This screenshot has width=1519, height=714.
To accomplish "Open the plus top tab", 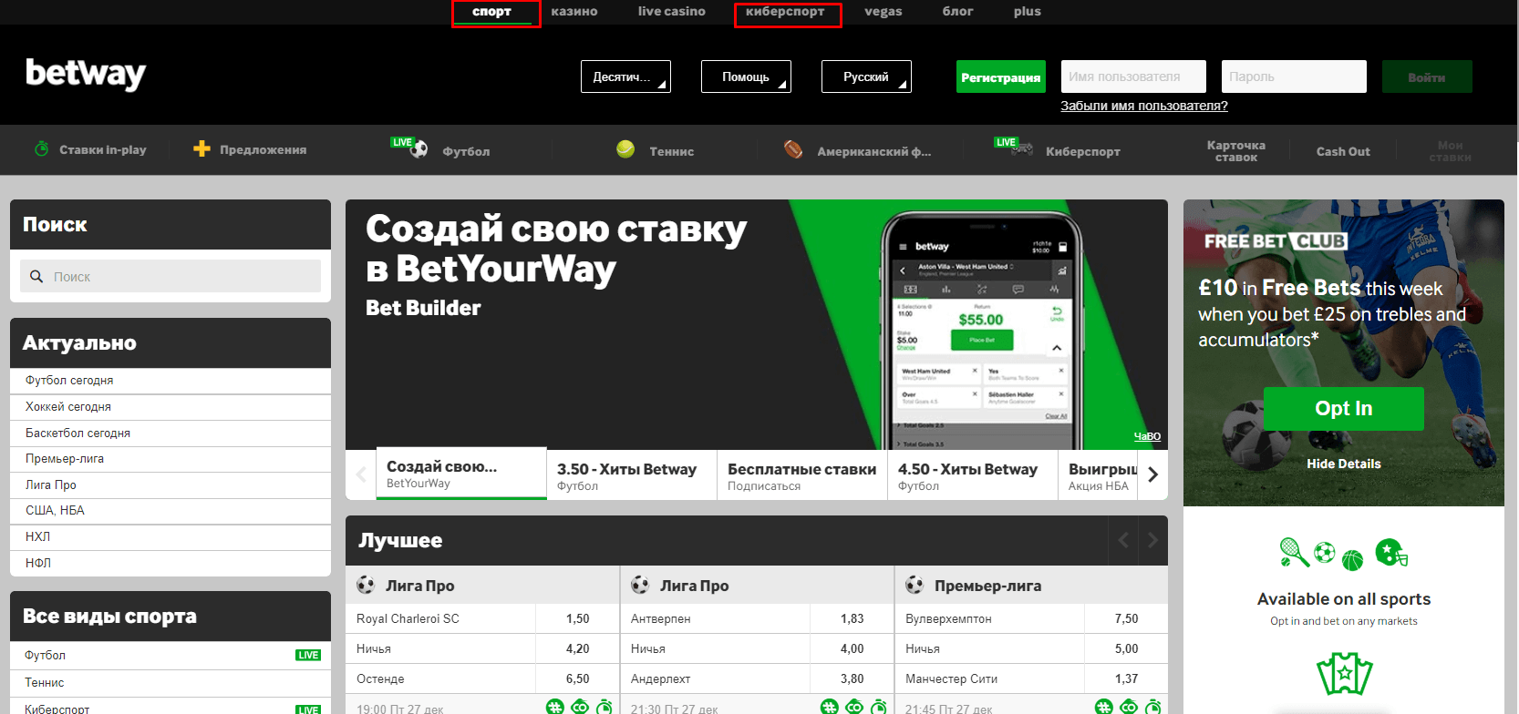I will coord(1027,11).
